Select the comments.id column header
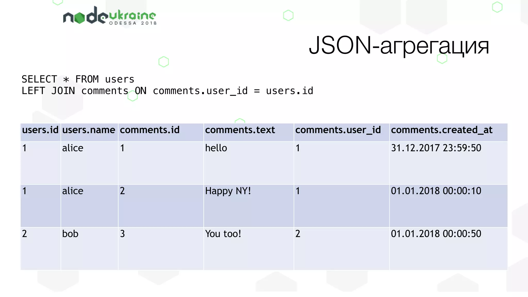Viewport: 528px width, 297px height. pos(161,132)
